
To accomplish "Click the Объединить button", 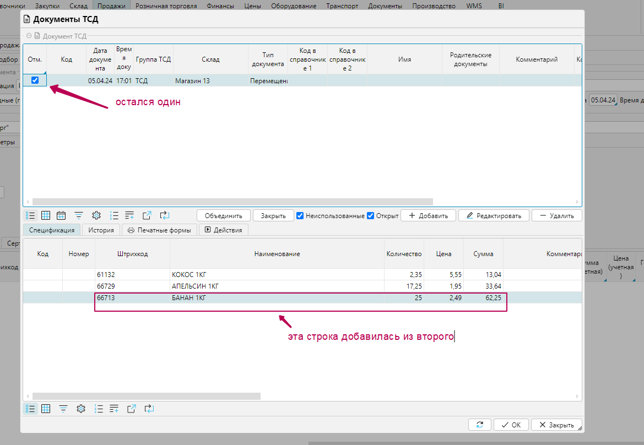I will point(224,216).
